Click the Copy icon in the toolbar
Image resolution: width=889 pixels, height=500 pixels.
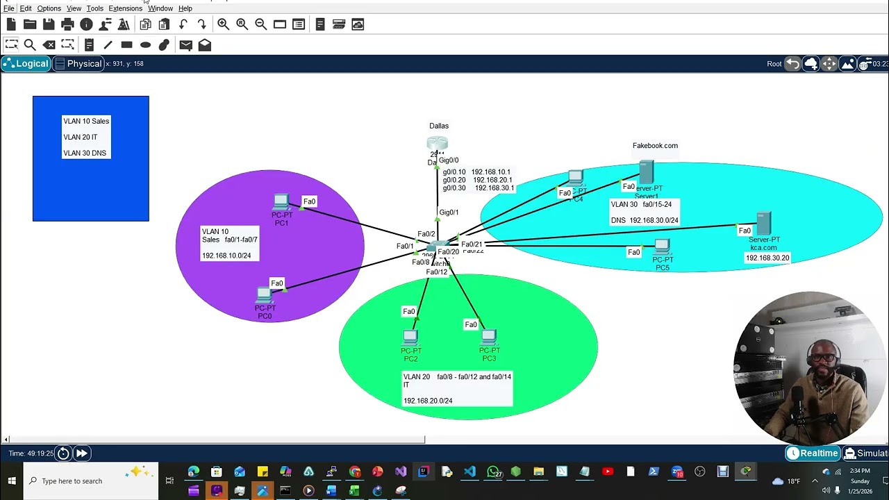pos(145,24)
